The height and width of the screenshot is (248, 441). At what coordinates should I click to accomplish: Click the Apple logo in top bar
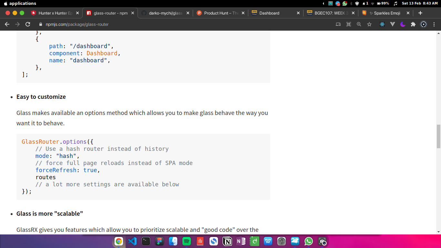[x=5, y=3]
